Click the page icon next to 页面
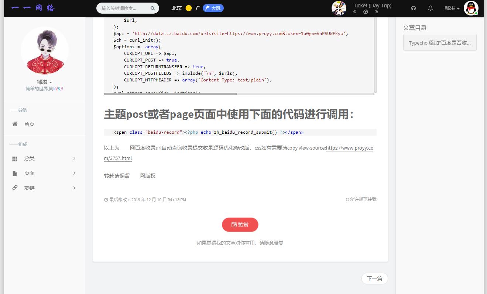Image resolution: width=487 pixels, height=294 pixels. click(x=15, y=173)
